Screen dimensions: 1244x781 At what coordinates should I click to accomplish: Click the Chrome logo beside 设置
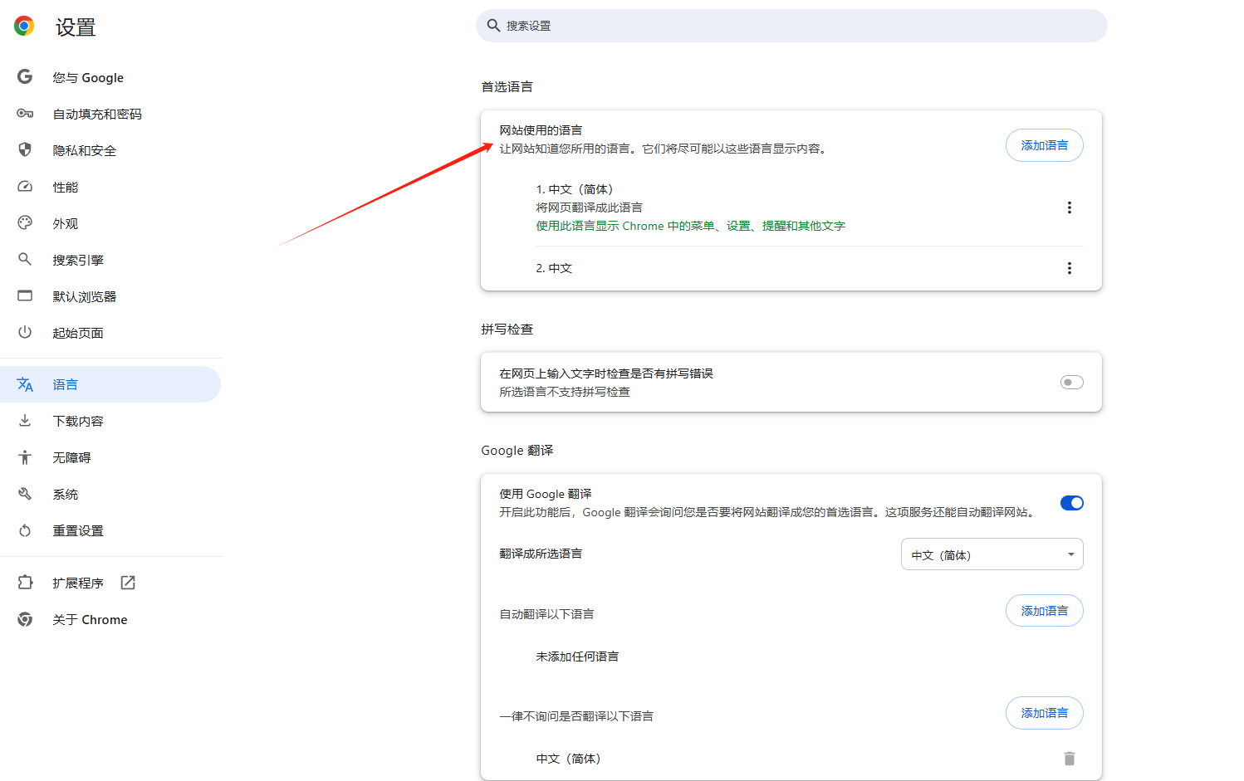pyautogui.click(x=24, y=27)
